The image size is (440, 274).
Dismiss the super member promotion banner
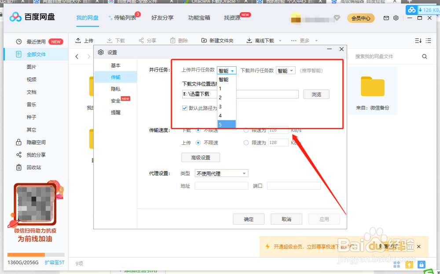tap(419, 246)
